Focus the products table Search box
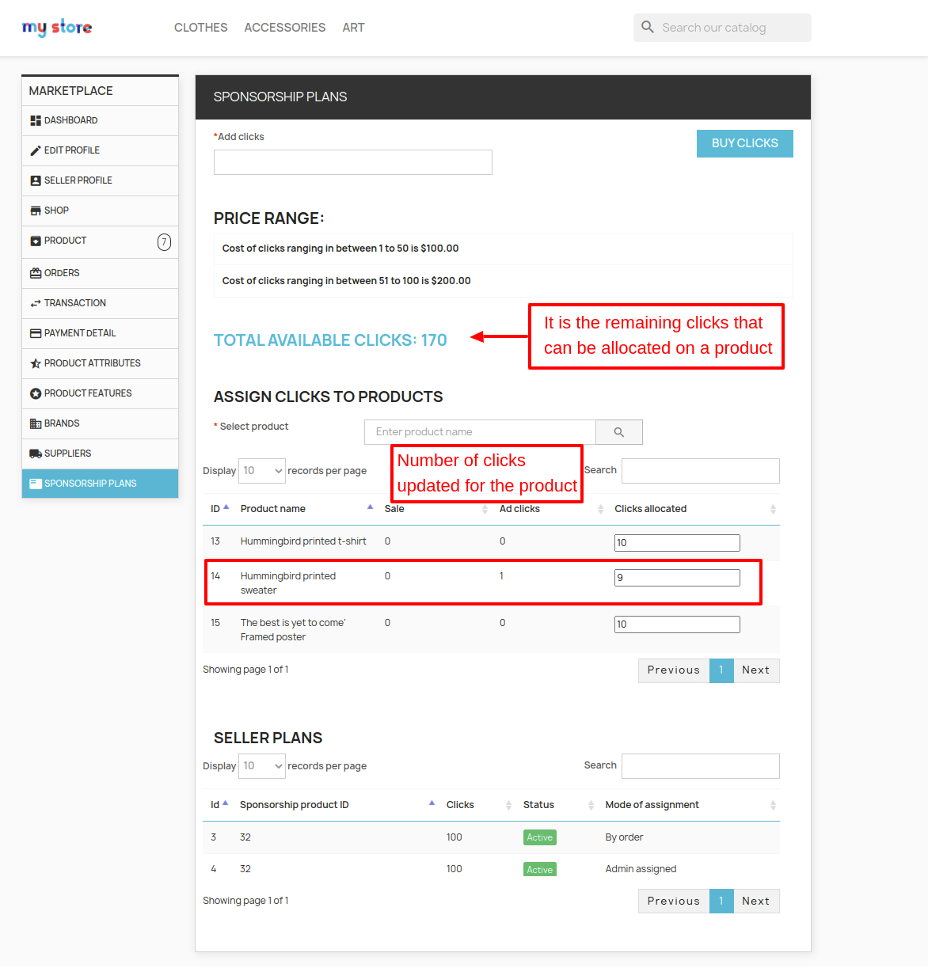This screenshot has height=968, width=928. [701, 471]
